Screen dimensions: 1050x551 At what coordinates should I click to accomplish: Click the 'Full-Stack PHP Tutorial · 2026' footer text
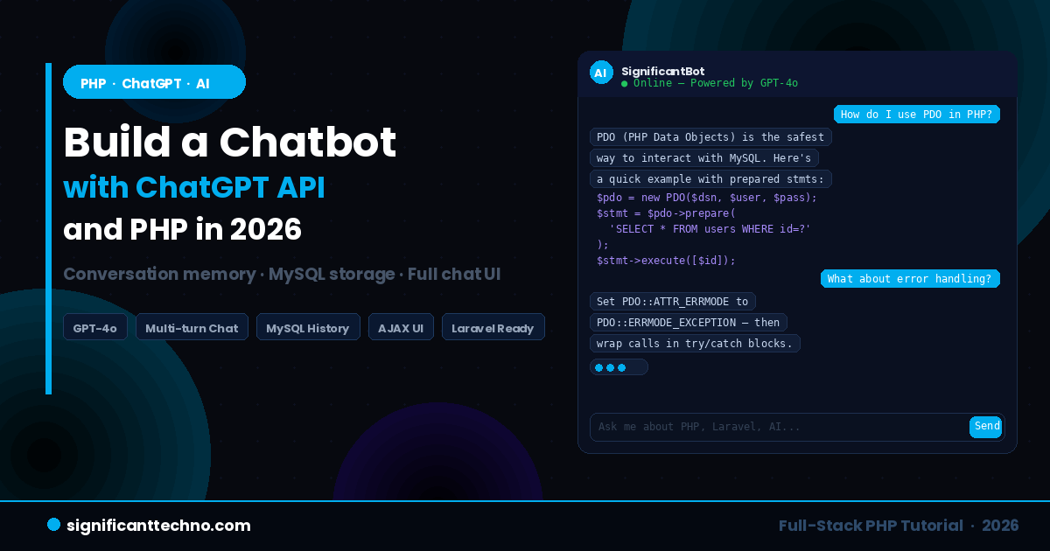tap(899, 526)
